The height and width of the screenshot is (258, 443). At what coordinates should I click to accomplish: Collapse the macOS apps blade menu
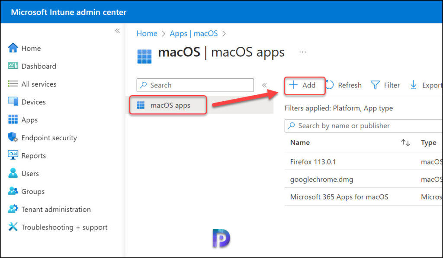pos(264,85)
